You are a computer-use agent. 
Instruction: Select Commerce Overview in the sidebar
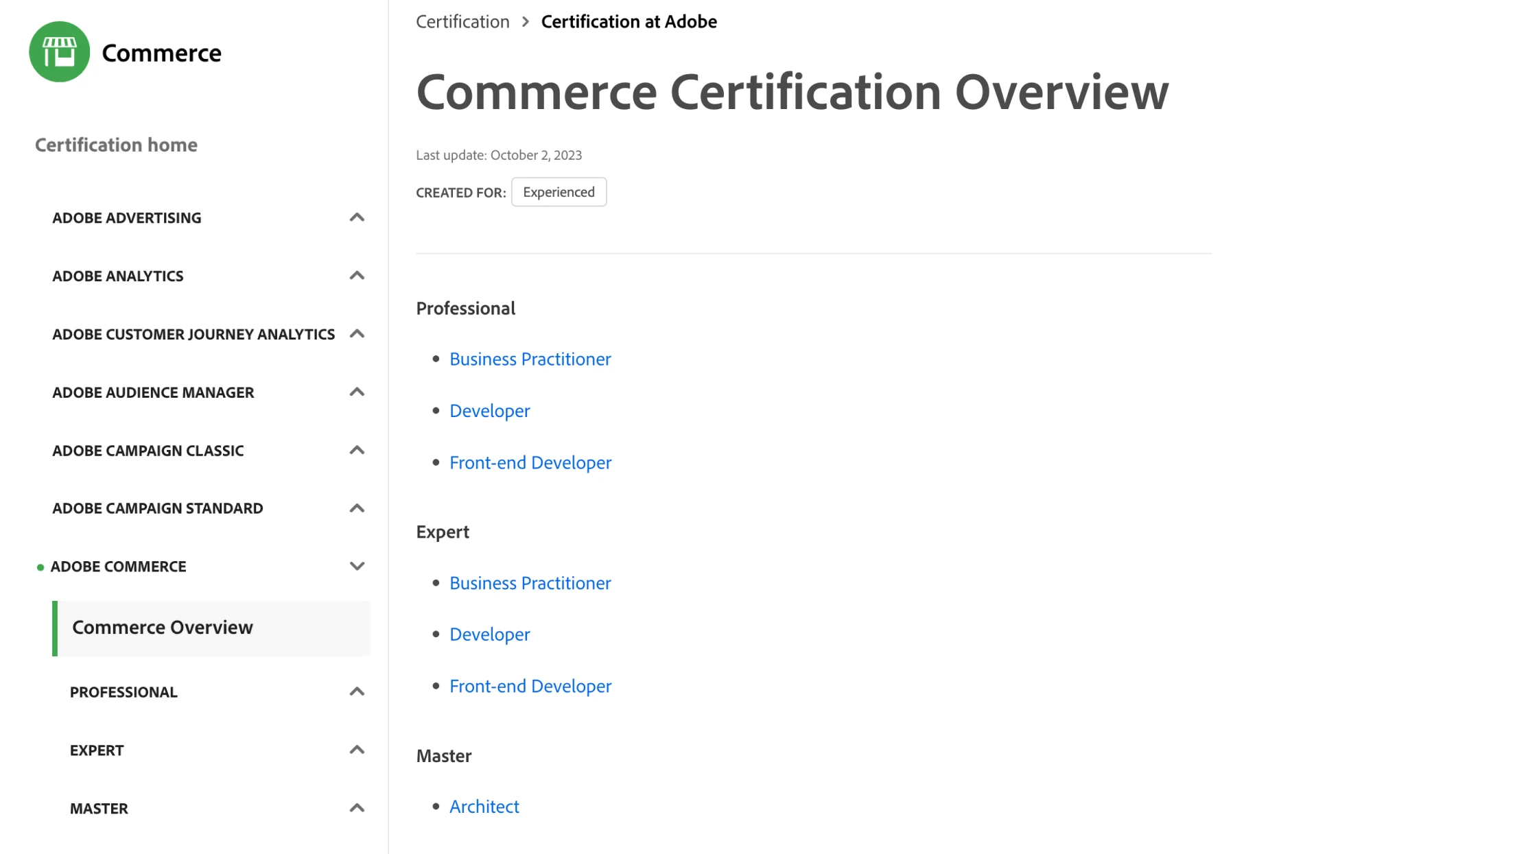pyautogui.click(x=163, y=628)
